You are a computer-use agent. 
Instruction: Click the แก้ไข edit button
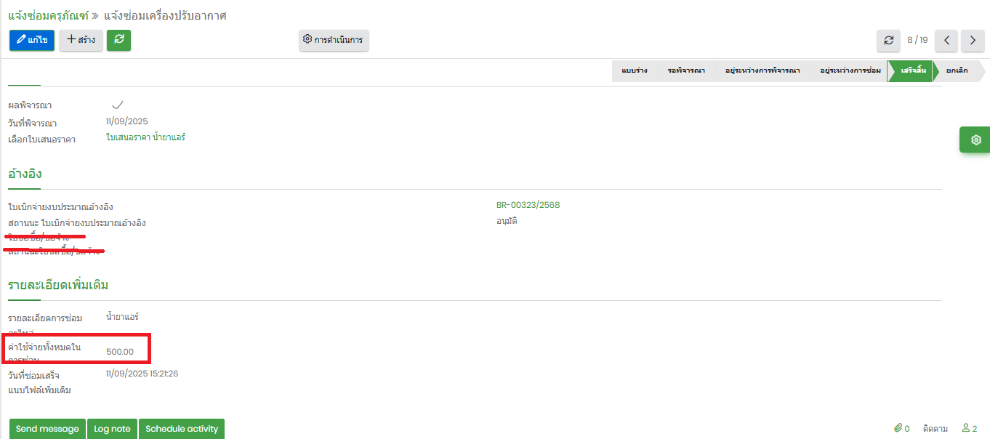point(32,40)
